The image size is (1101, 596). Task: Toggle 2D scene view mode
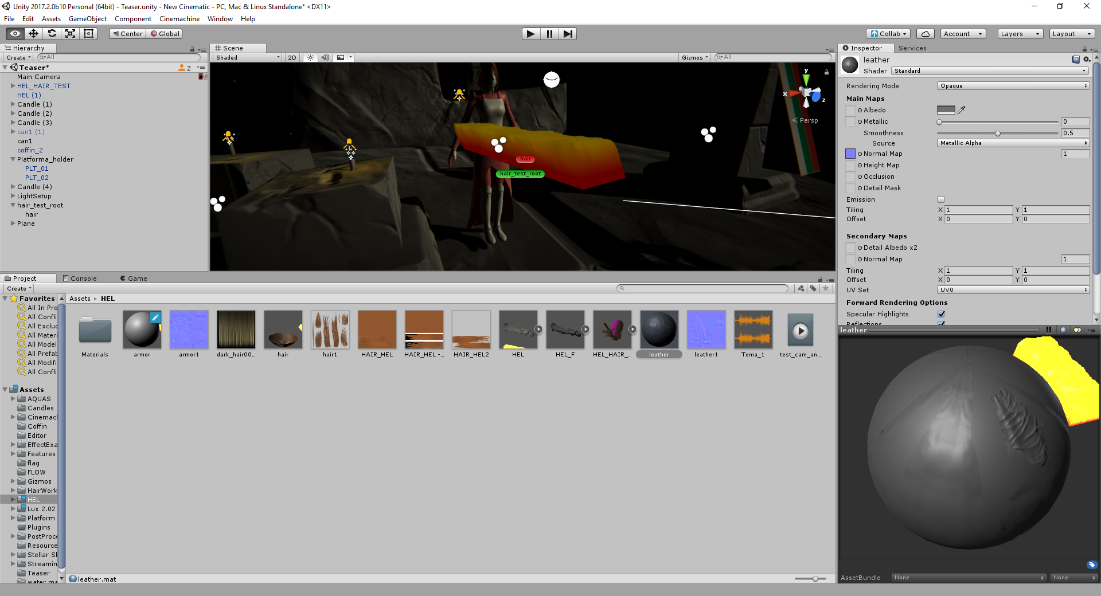(292, 57)
